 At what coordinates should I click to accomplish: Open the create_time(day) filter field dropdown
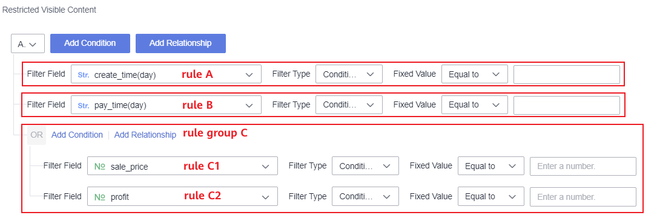[x=167, y=75]
